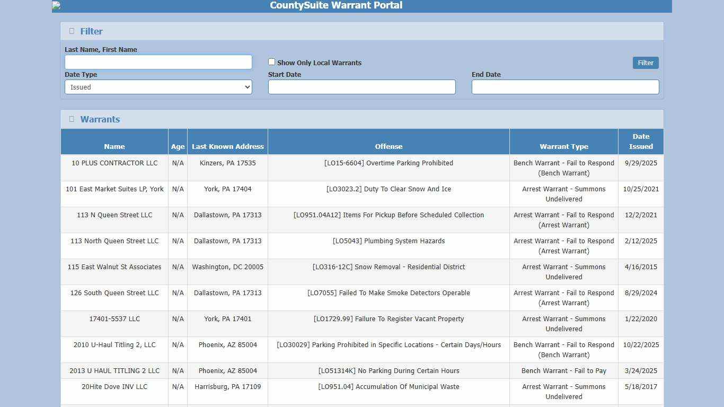Sort warrants by the Name column
724x407 pixels.
coord(114,146)
